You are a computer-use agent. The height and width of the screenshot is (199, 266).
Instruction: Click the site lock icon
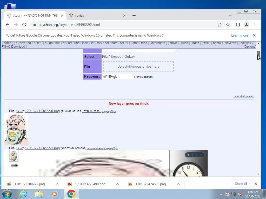point(35,25)
